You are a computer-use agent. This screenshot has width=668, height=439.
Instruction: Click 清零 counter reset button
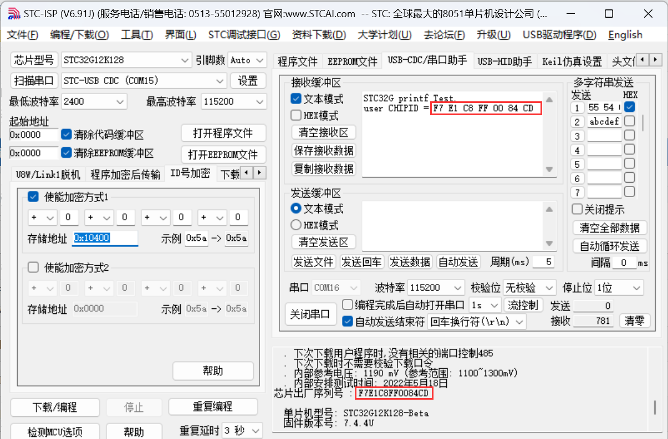tap(635, 321)
